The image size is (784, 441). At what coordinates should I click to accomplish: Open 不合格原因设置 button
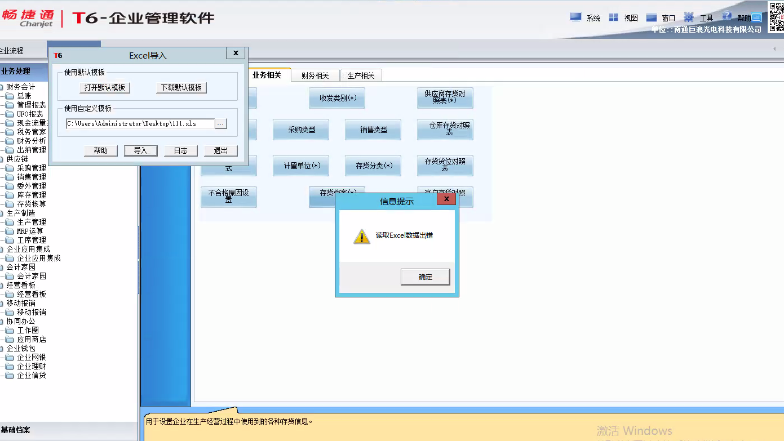(x=229, y=197)
